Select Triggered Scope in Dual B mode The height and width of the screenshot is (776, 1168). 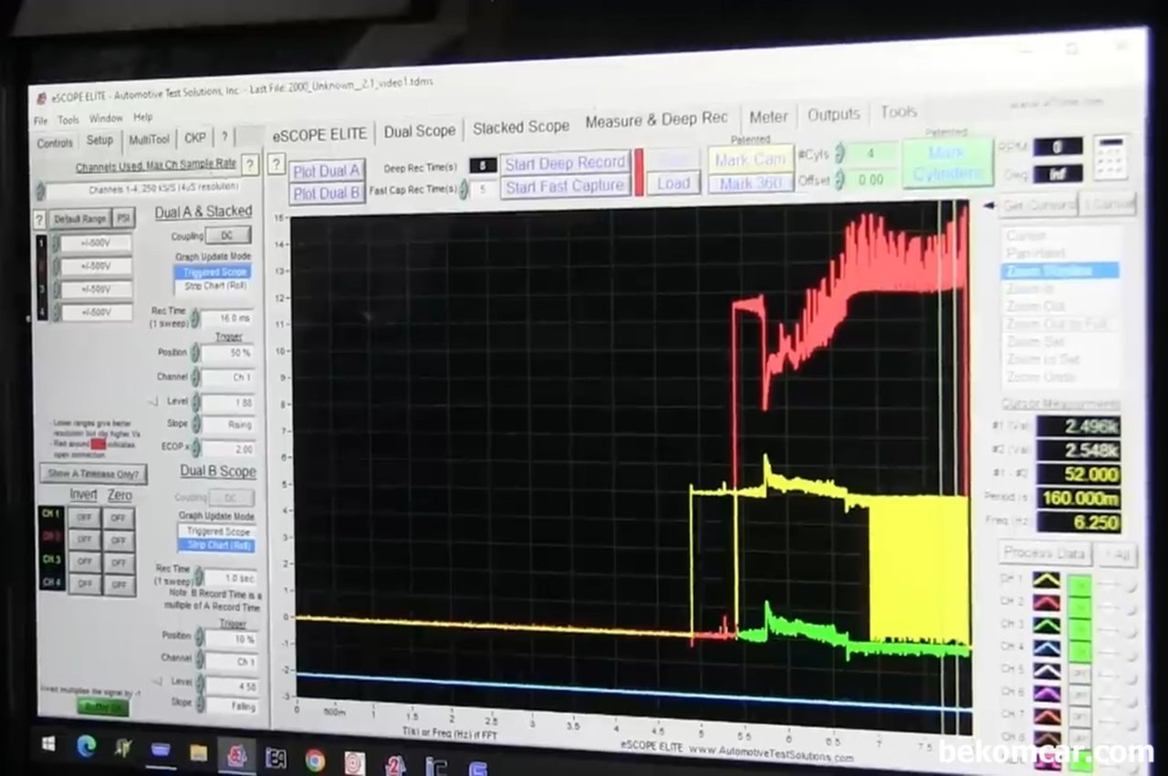click(218, 530)
